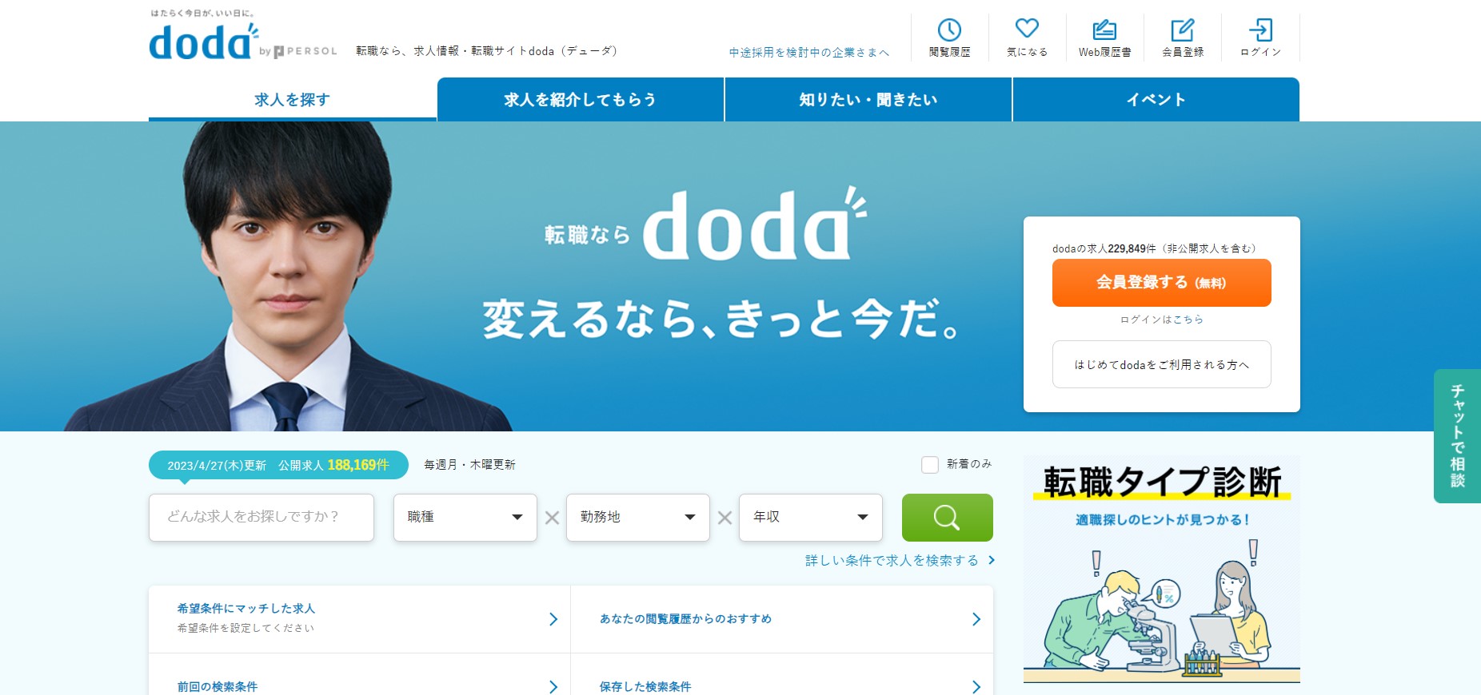
Task: Focus the どんな求人をお探しですか keyword field
Action: pos(261,518)
